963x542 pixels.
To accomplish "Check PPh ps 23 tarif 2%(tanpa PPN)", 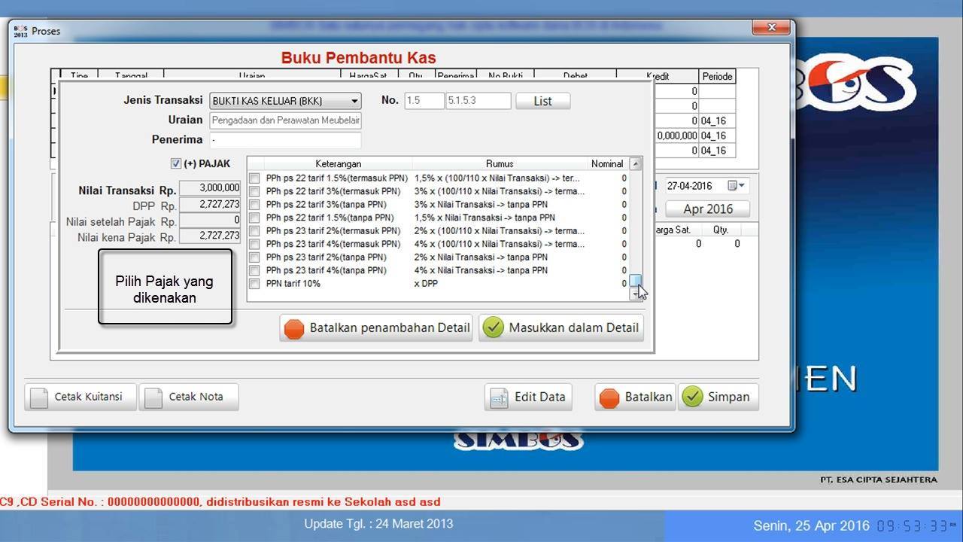I will coord(254,257).
